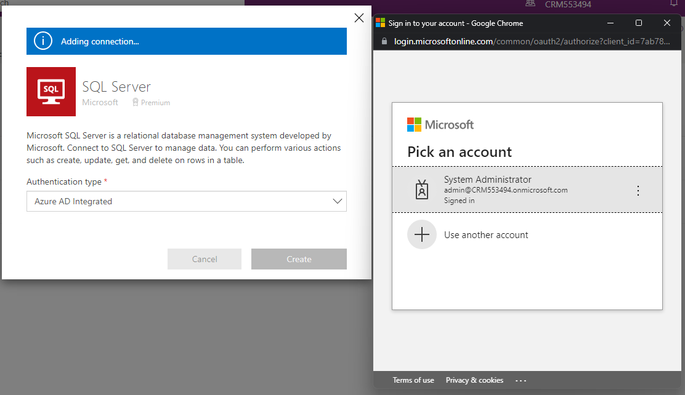This screenshot has width=685, height=395.
Task: Click the red SQL Server logo
Action: 51,92
